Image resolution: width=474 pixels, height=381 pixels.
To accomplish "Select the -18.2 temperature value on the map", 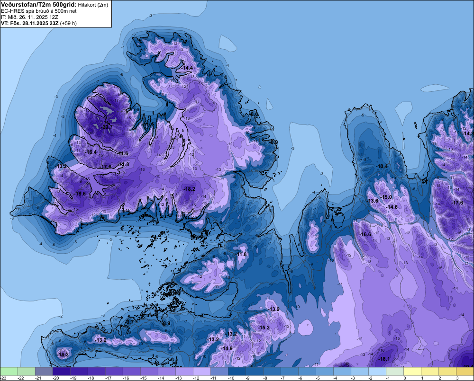I will (x=189, y=189).
